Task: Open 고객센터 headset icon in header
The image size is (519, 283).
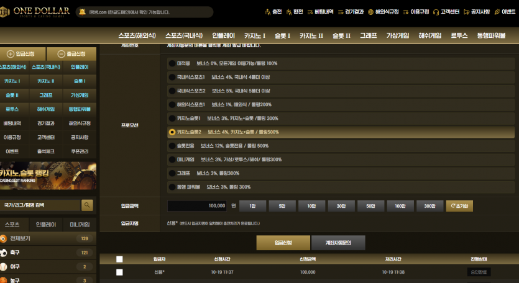Action: 436,12
